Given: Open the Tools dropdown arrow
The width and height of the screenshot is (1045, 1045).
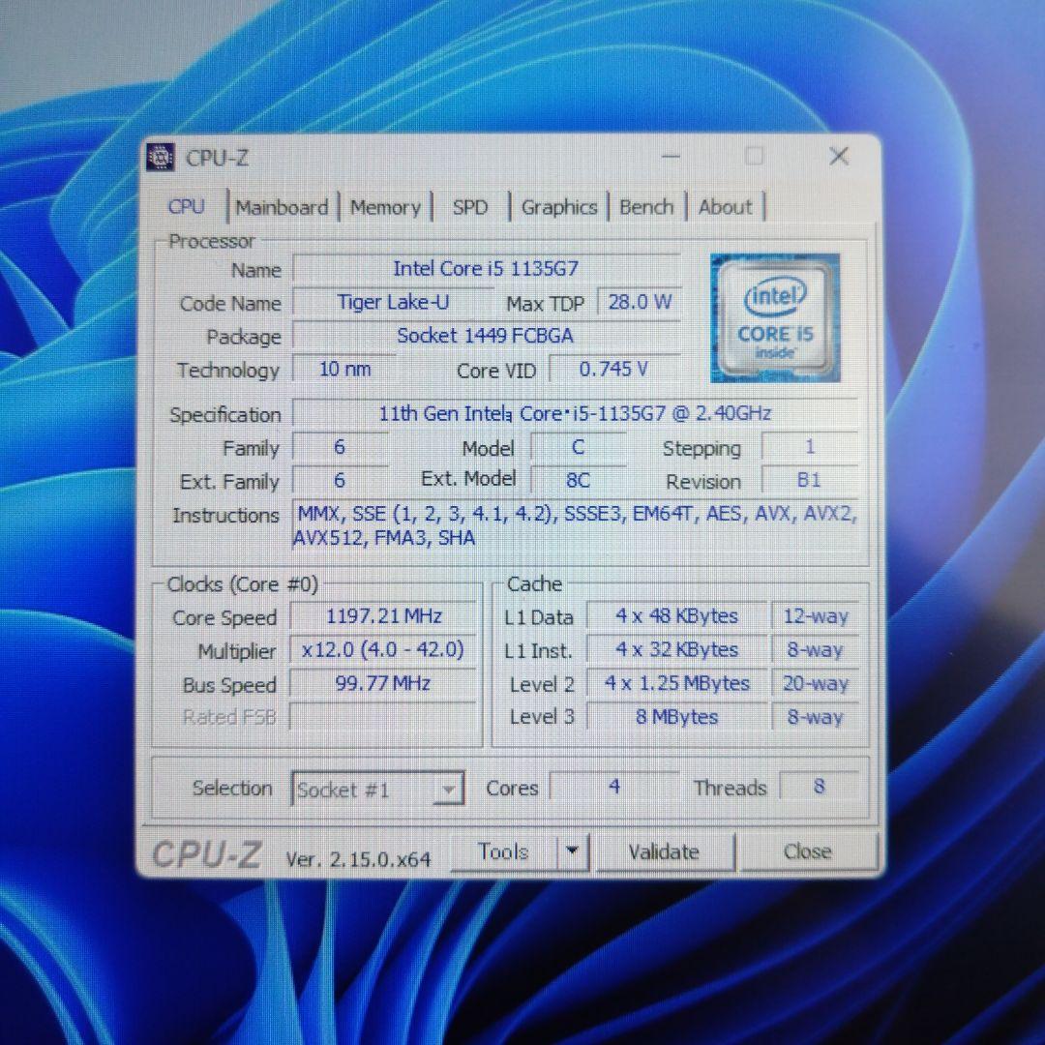Looking at the screenshot, I should coord(572,851).
